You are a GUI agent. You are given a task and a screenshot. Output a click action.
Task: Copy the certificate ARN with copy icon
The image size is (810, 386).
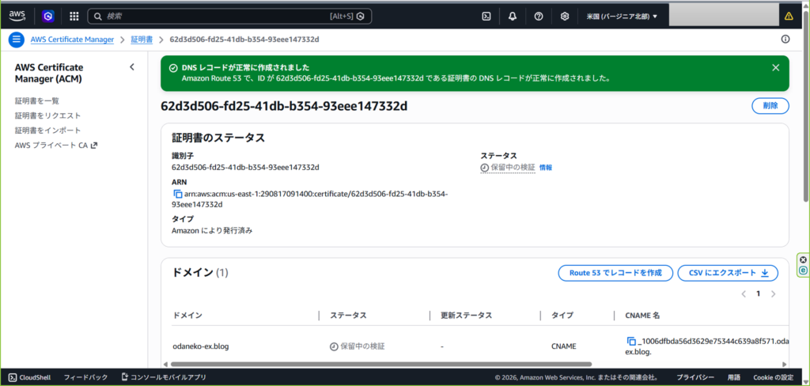pyautogui.click(x=177, y=194)
